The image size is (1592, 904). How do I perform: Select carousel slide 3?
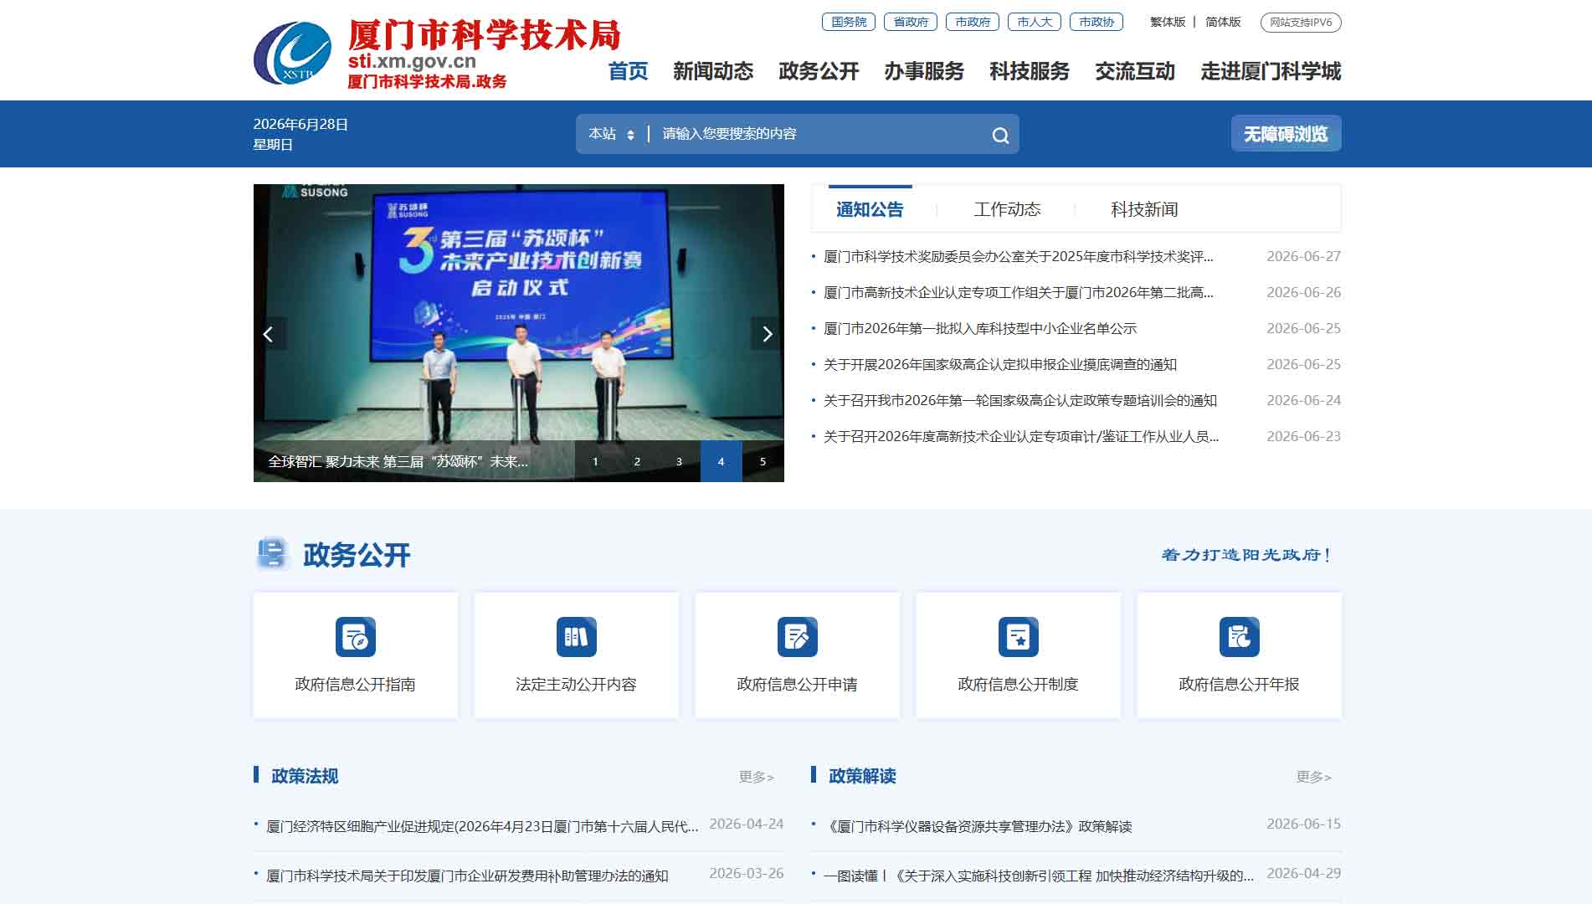tap(679, 461)
